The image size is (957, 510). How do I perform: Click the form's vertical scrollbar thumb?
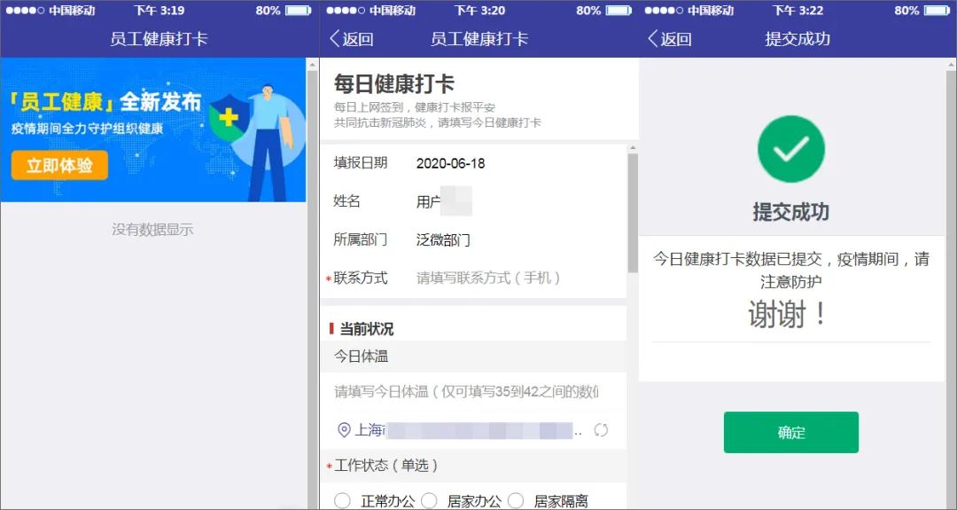633,213
